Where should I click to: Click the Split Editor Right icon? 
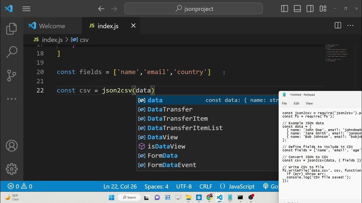click(338, 26)
